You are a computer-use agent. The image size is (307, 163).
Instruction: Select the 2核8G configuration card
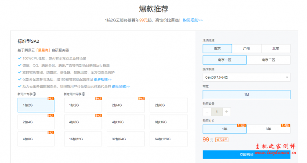pyautogui.click(x=169, y=105)
